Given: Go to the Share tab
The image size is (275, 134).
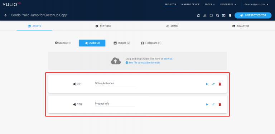Looking at the screenshot, I should click(x=172, y=26).
